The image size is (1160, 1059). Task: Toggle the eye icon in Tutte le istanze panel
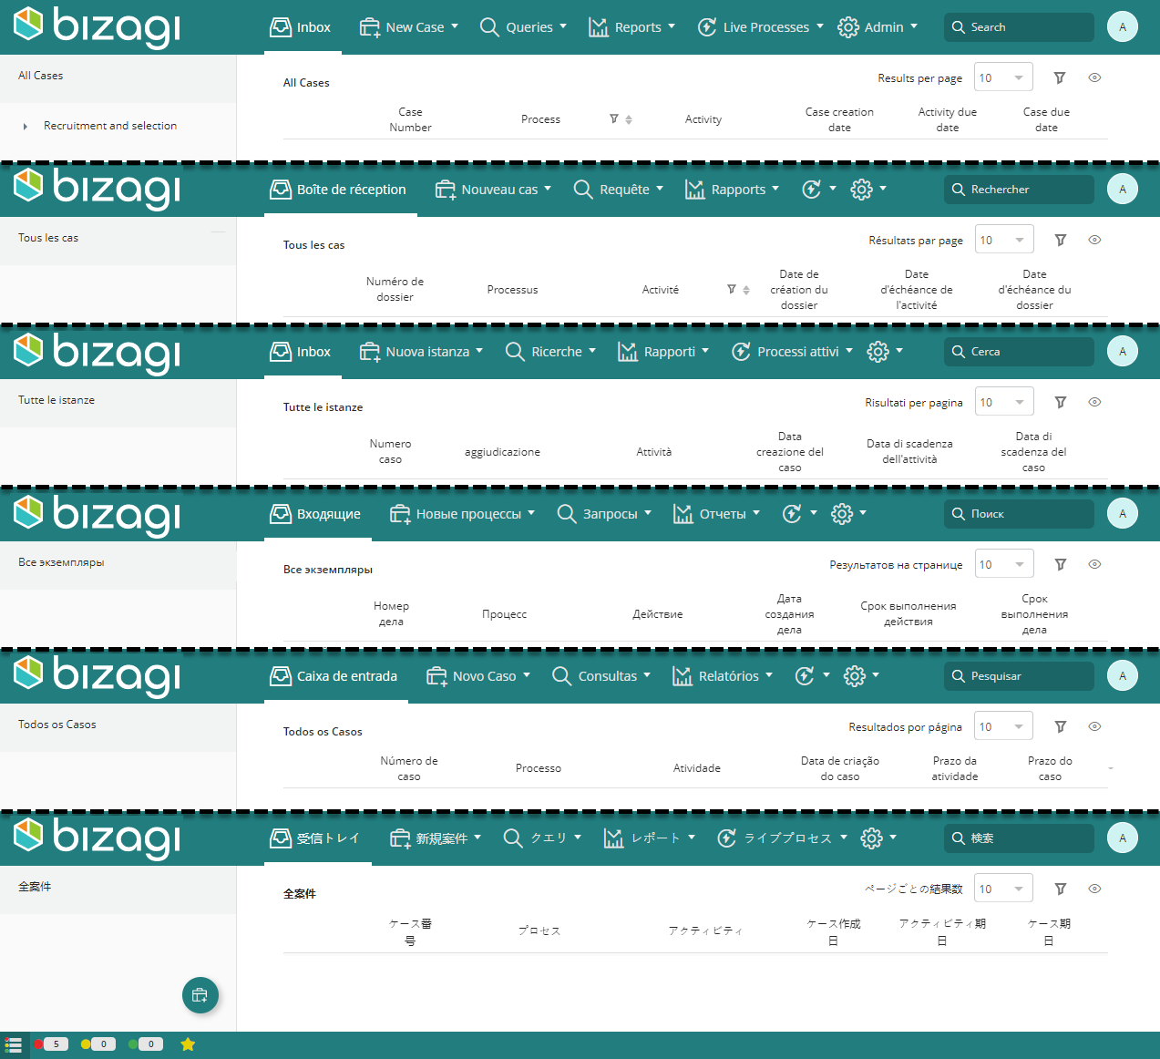(x=1095, y=403)
